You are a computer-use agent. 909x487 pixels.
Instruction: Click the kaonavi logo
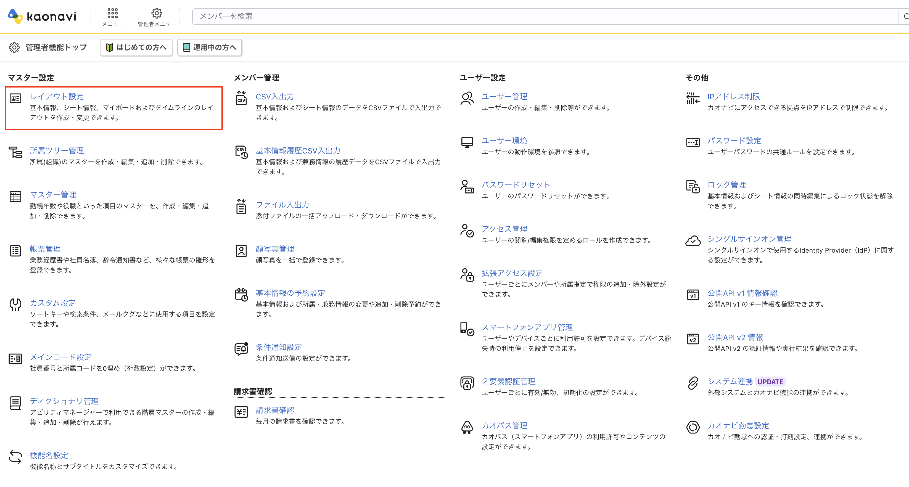click(x=42, y=16)
